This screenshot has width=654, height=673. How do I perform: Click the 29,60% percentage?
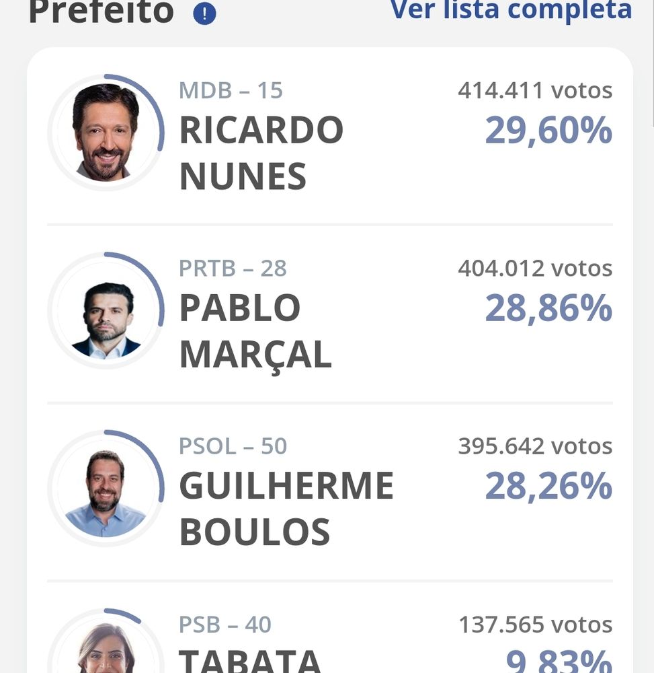(x=548, y=131)
